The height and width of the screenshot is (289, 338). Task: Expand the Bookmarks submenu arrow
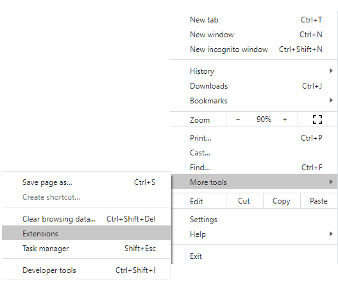point(331,100)
